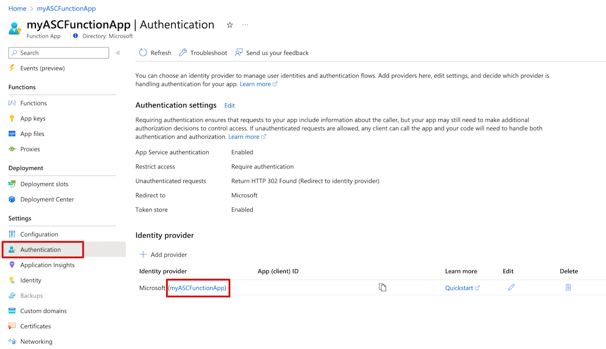
Task: Delete the Microsoft identity provider
Action: coord(568,287)
